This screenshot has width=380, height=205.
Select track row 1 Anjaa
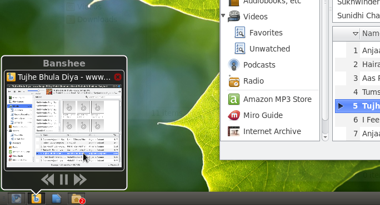coord(357,50)
